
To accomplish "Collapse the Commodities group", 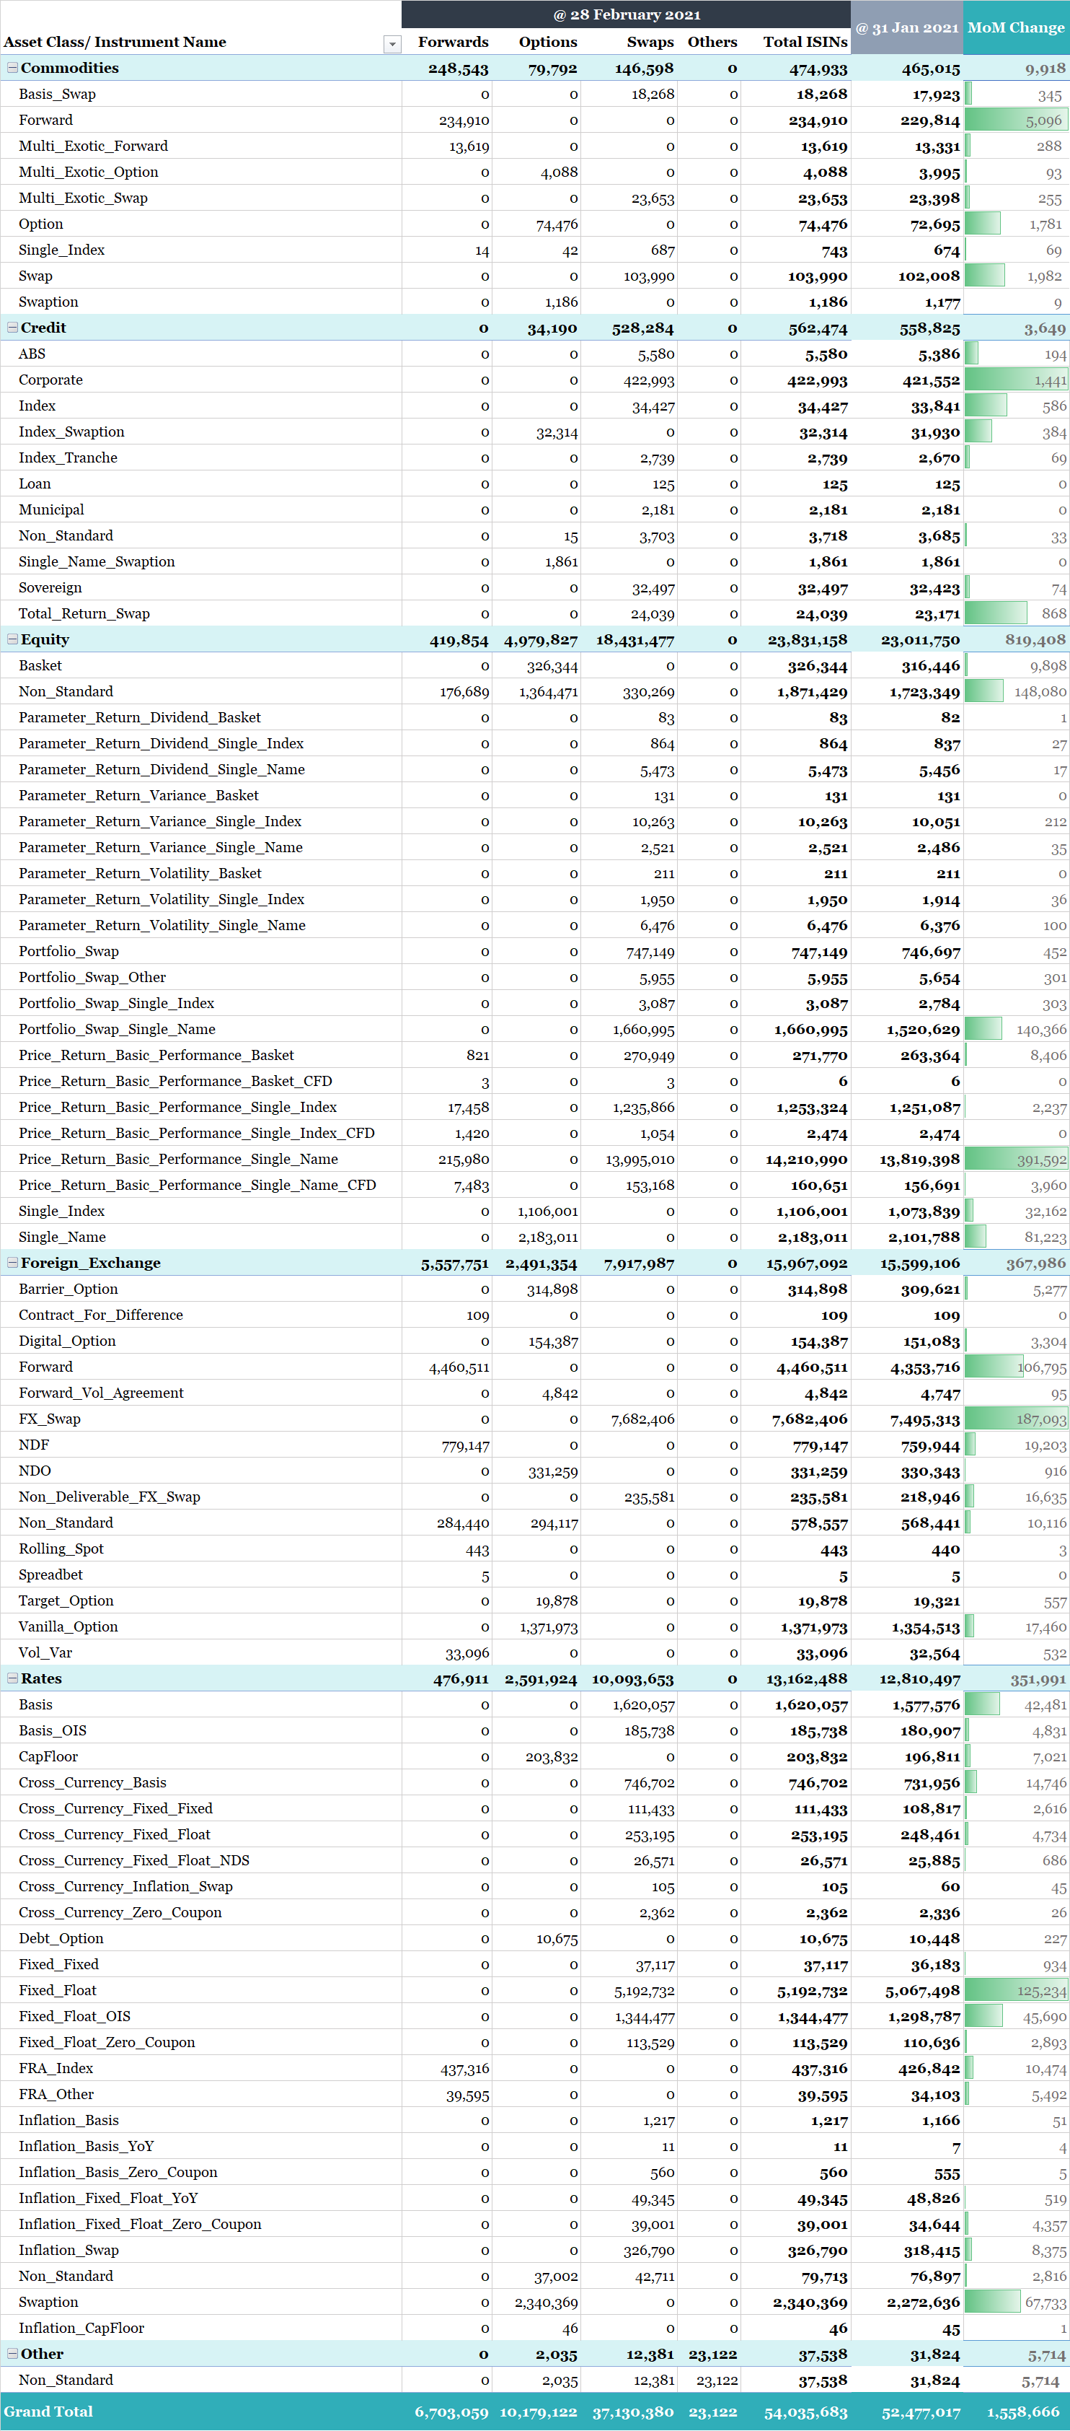I will (12, 68).
